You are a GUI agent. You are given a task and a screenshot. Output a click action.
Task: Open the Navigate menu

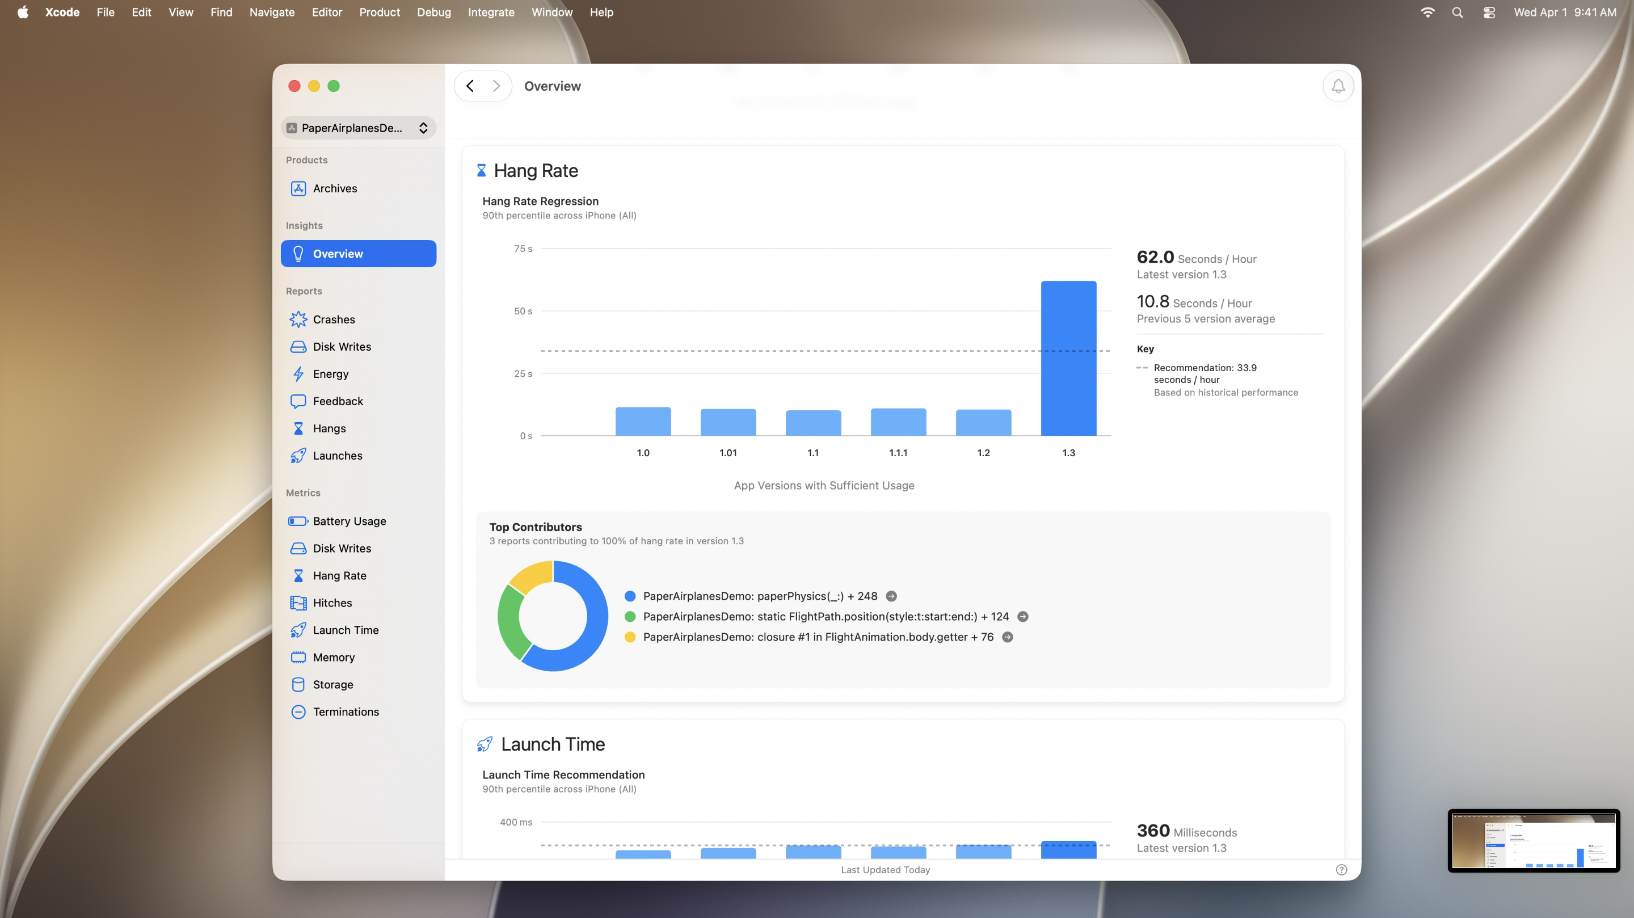pyautogui.click(x=272, y=12)
